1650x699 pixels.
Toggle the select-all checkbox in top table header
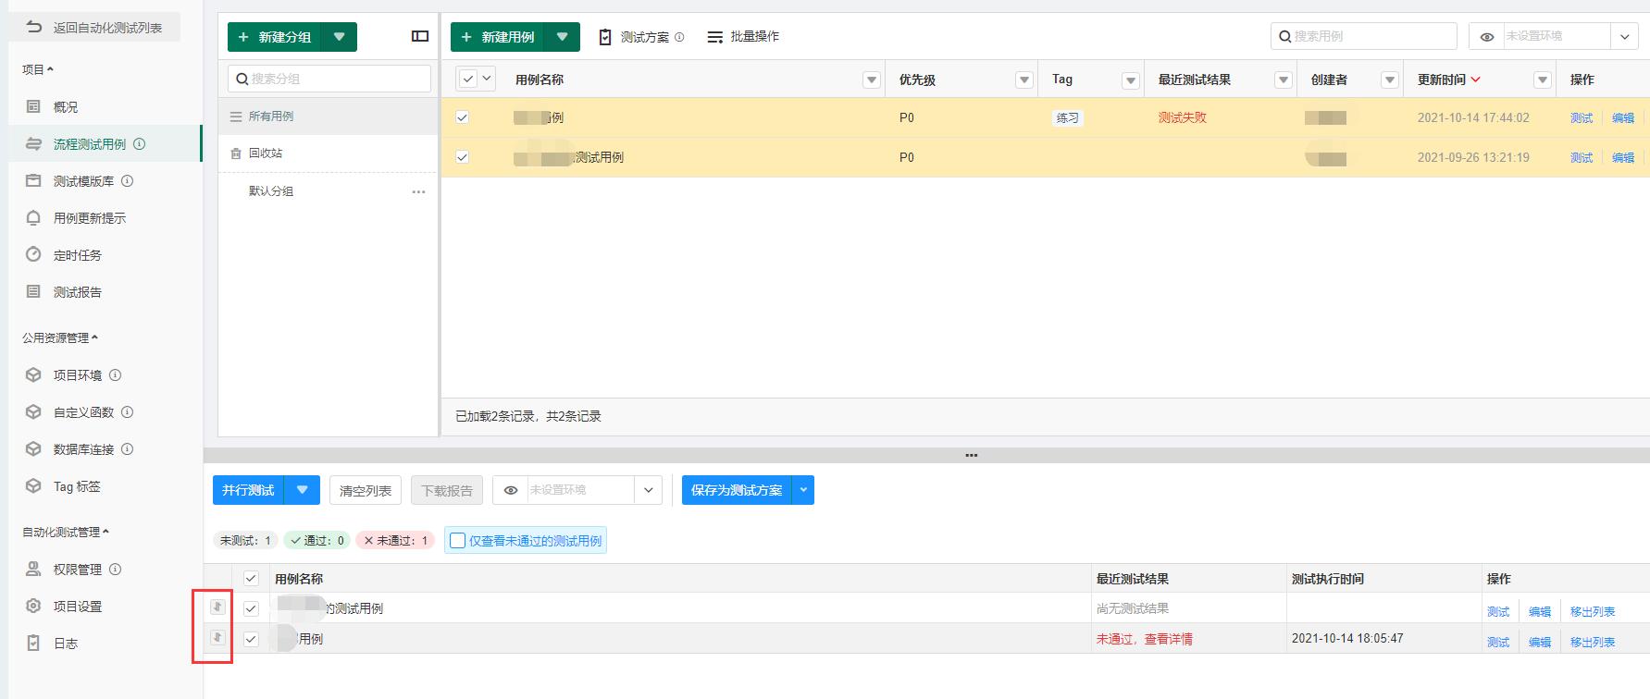[x=467, y=80]
